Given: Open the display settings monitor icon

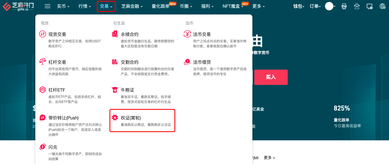Looking at the screenshot, I should (370, 6).
